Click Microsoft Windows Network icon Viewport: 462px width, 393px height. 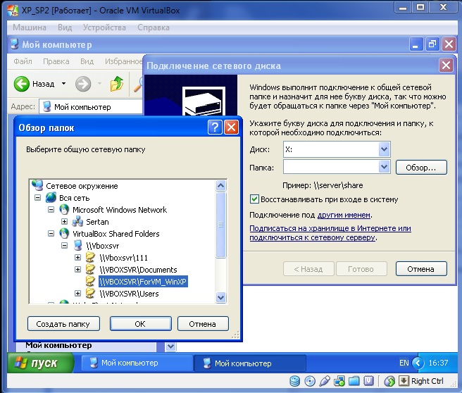click(64, 209)
